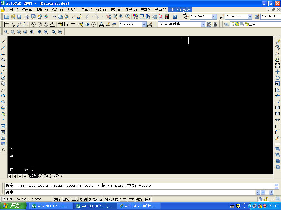Toggle 捕捉 snap mode

57,199
